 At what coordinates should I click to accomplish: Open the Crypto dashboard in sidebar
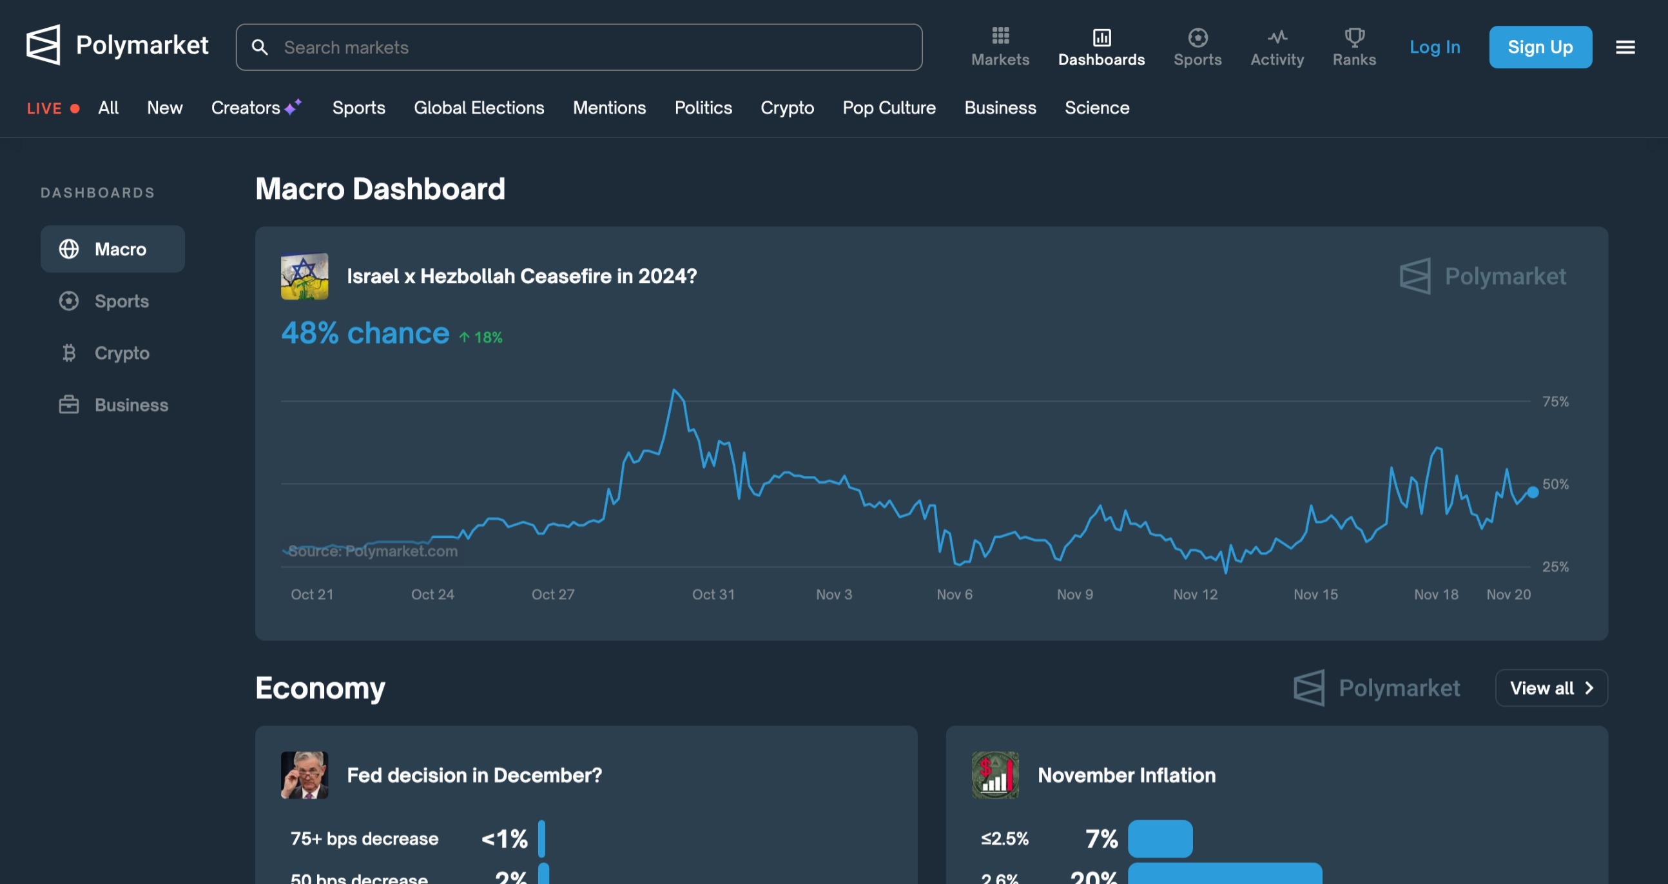pyautogui.click(x=113, y=352)
